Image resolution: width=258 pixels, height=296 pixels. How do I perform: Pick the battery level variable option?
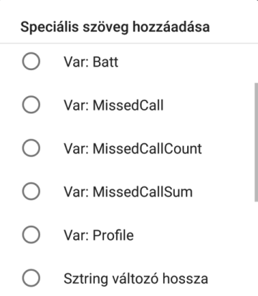click(129, 62)
